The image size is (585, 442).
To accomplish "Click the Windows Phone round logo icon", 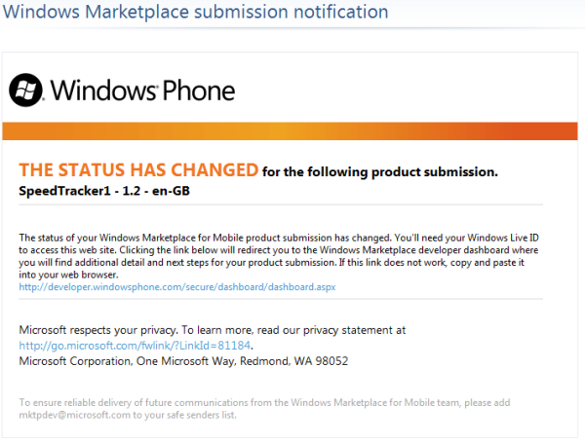I will (x=25, y=90).
